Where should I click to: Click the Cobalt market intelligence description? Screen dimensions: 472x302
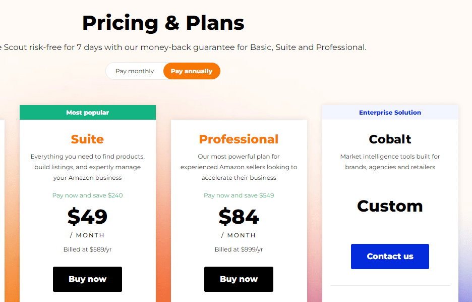[390, 162]
